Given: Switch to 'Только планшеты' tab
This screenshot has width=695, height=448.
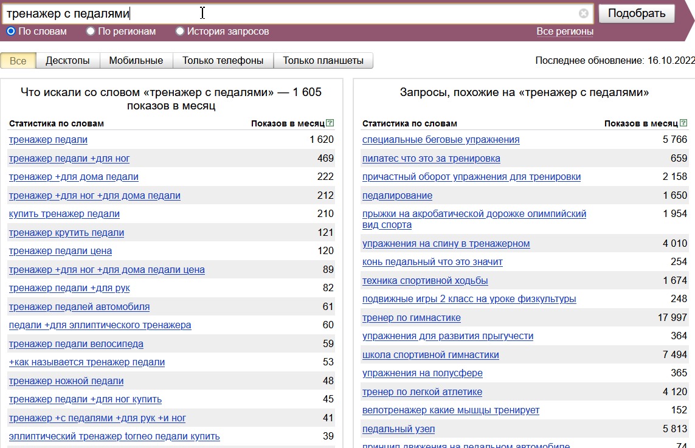Looking at the screenshot, I should (x=323, y=61).
